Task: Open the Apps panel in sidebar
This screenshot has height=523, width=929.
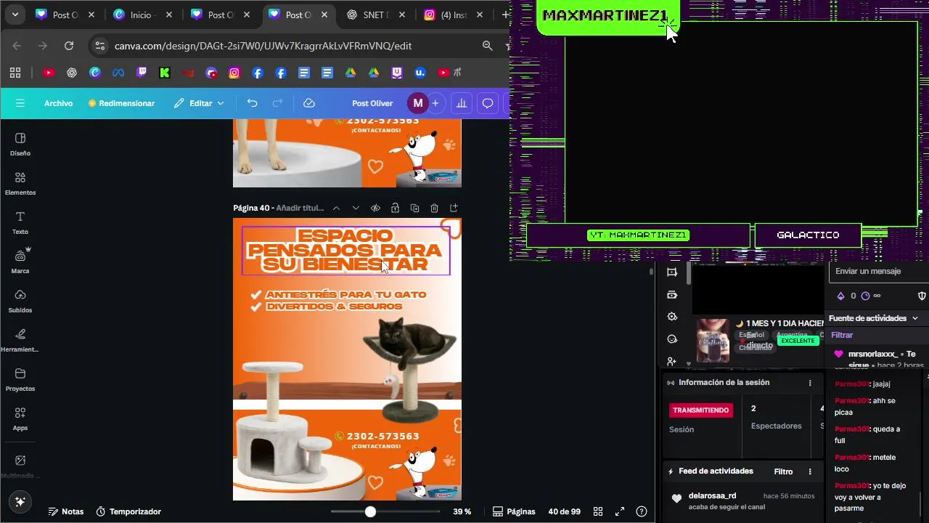Action: [20, 419]
